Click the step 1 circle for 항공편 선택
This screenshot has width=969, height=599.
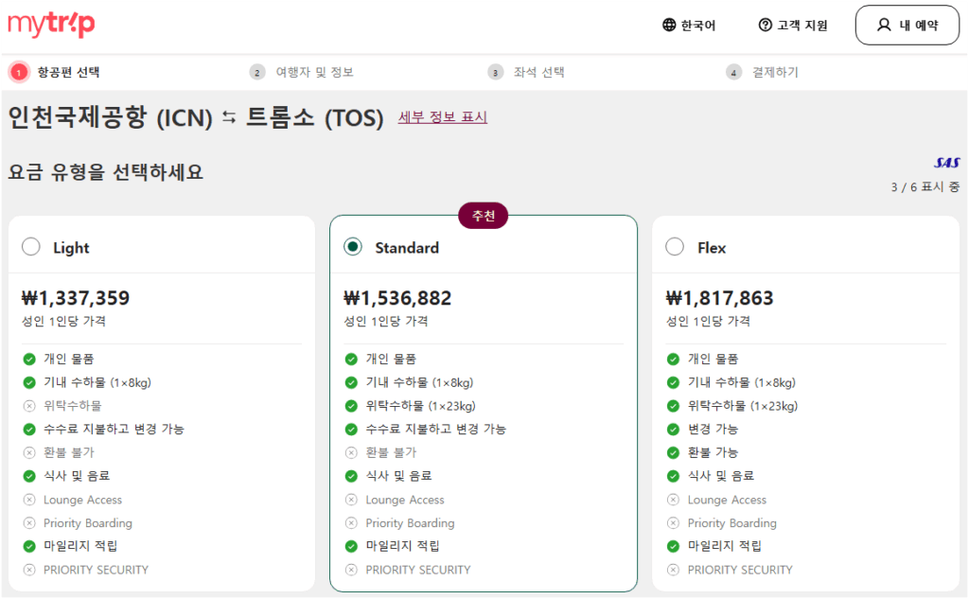[x=20, y=71]
